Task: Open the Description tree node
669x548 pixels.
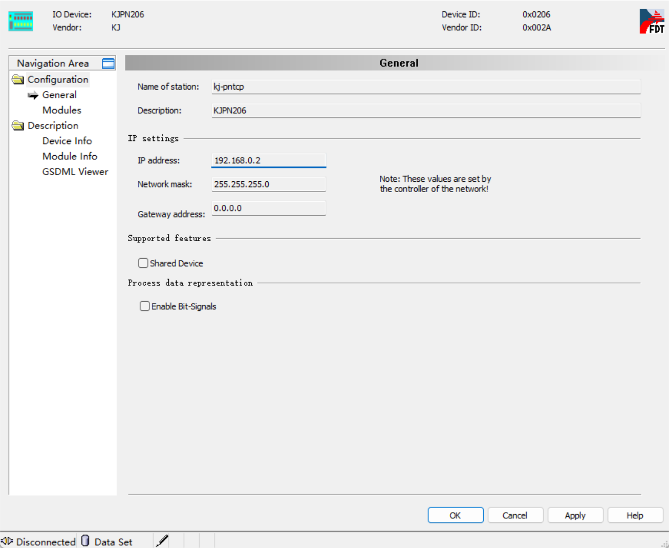Action: point(53,125)
